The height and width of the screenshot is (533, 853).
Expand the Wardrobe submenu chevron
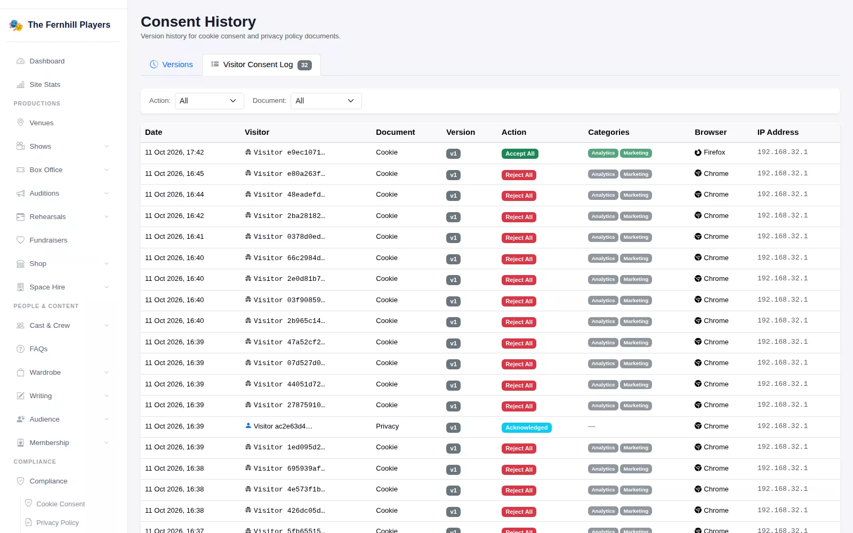106,372
